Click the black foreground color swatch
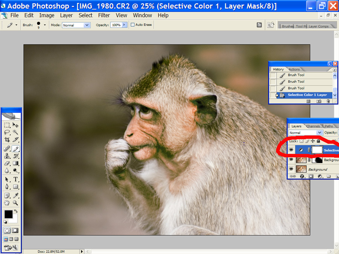 (8, 214)
